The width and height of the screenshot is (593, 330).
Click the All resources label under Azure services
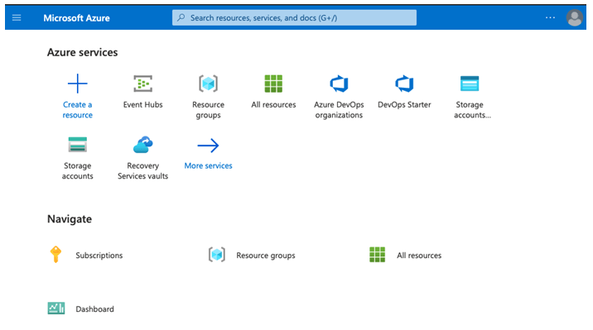[x=273, y=104]
